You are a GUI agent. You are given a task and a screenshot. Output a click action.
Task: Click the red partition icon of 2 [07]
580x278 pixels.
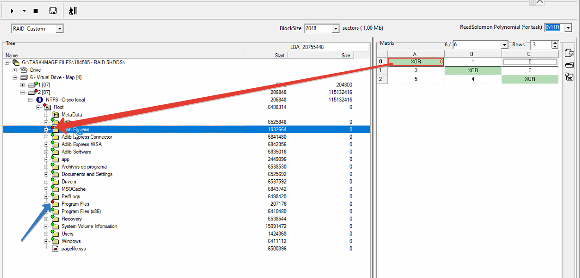click(x=33, y=92)
